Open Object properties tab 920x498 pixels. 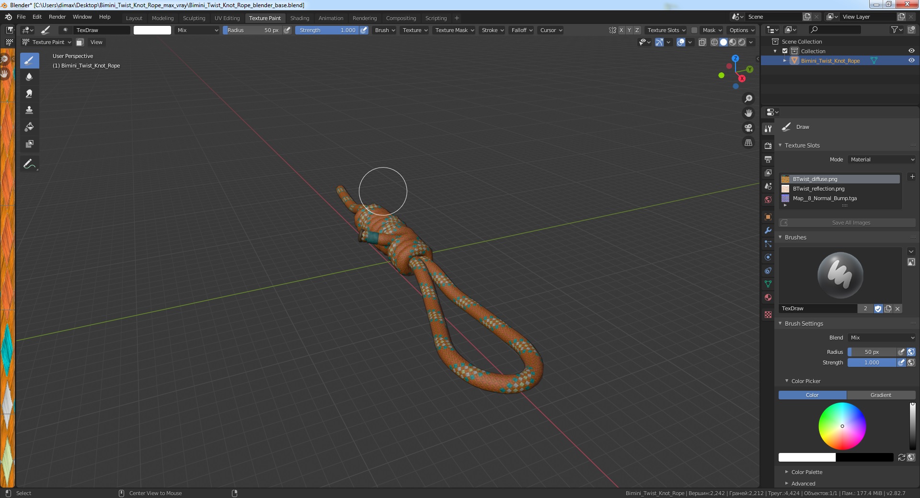768,217
